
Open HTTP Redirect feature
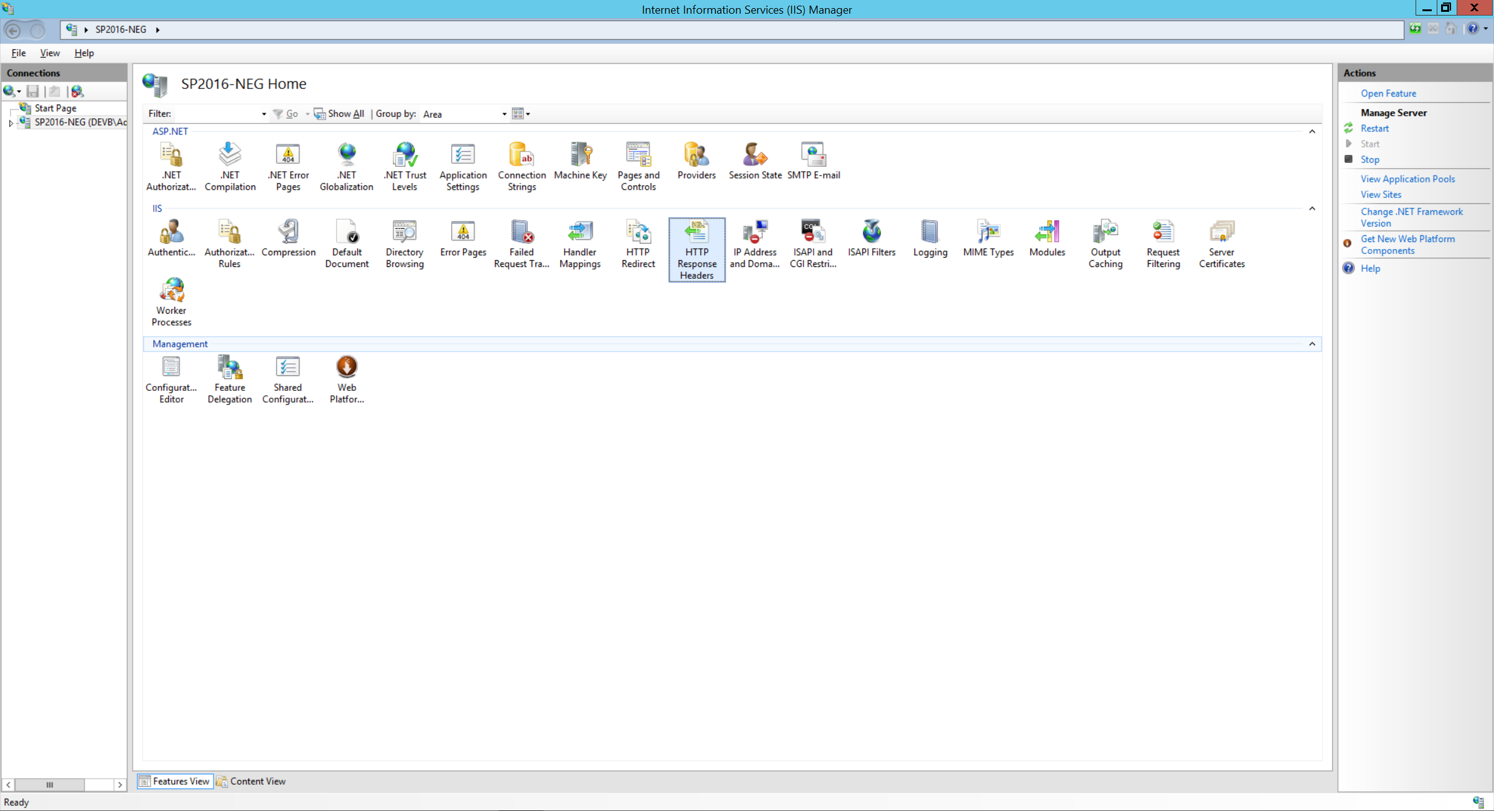pos(638,243)
